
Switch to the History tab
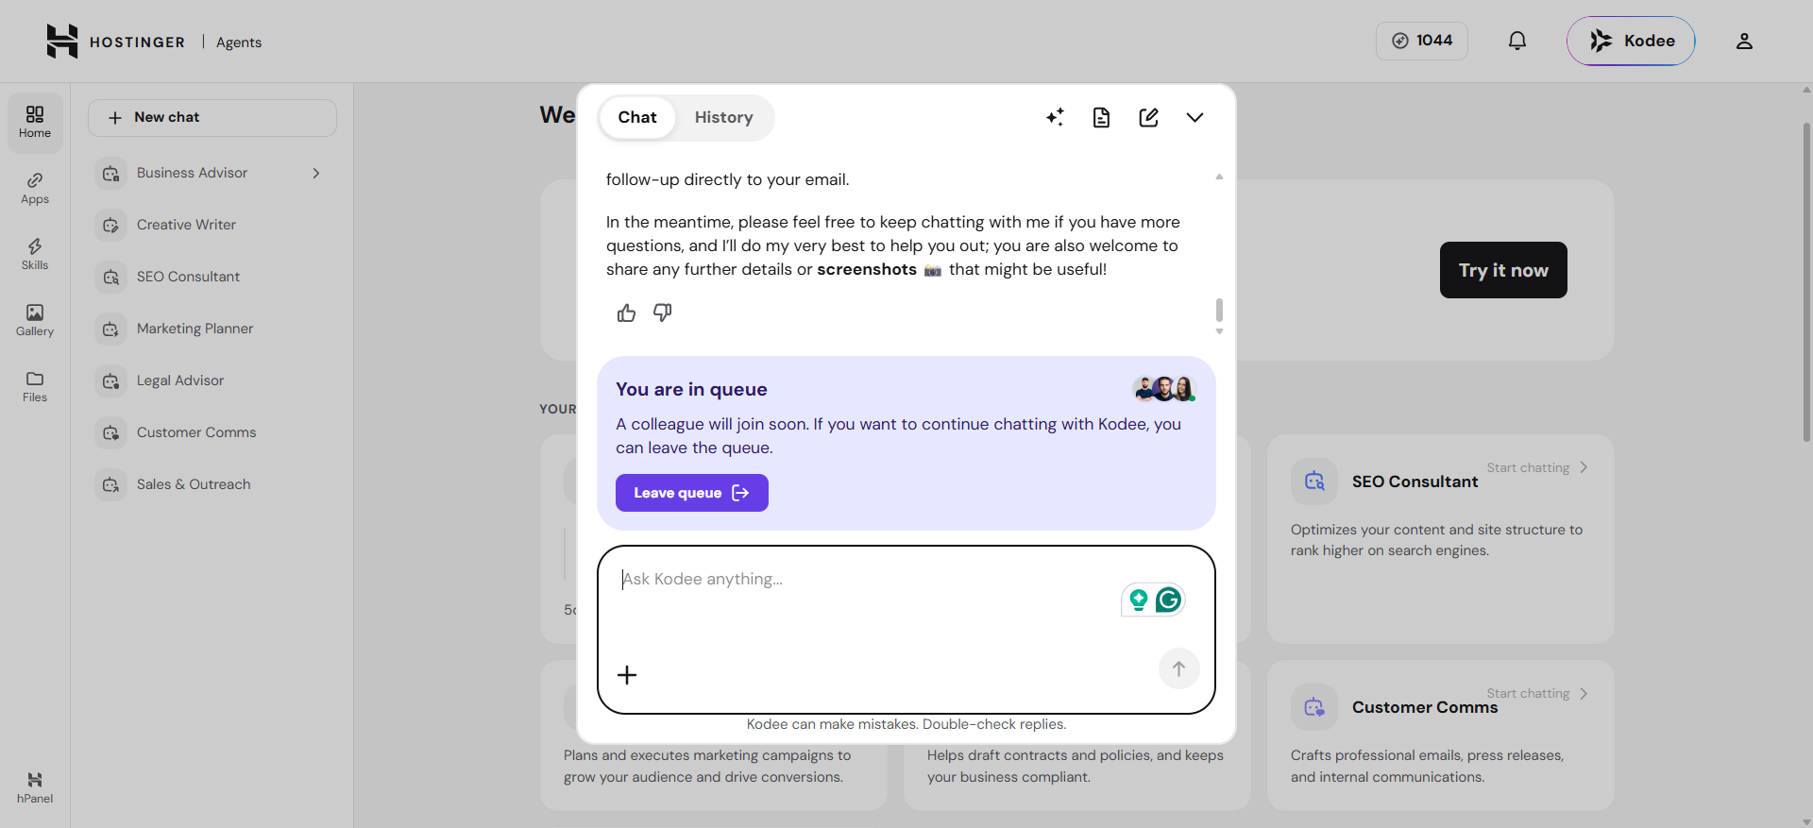point(724,117)
